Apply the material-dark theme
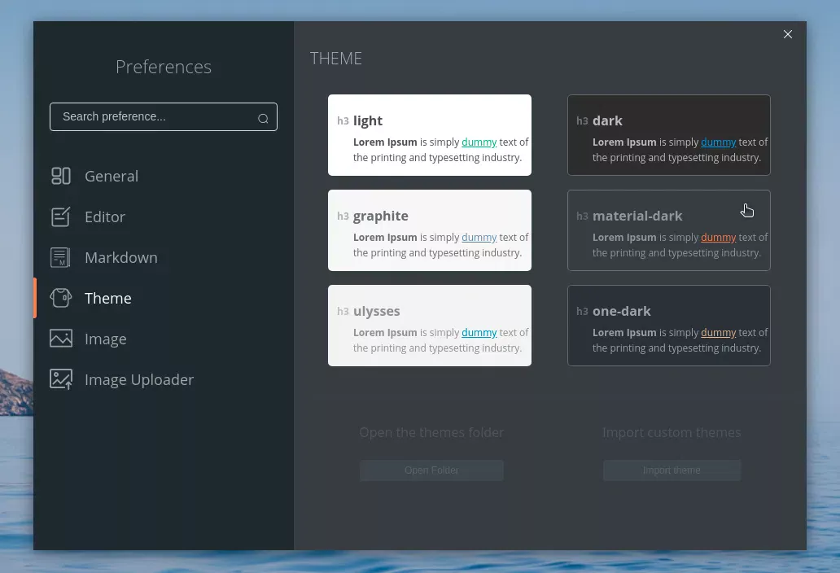840x573 pixels. [668, 230]
